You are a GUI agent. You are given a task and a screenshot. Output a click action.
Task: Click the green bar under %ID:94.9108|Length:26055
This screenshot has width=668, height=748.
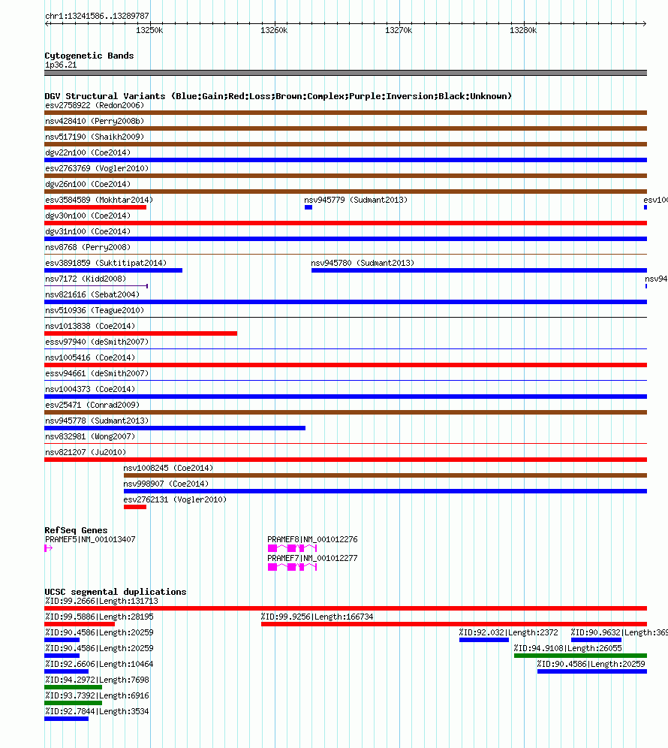580,656
